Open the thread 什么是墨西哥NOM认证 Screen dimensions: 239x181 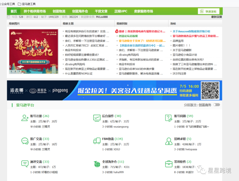(x=79, y=74)
